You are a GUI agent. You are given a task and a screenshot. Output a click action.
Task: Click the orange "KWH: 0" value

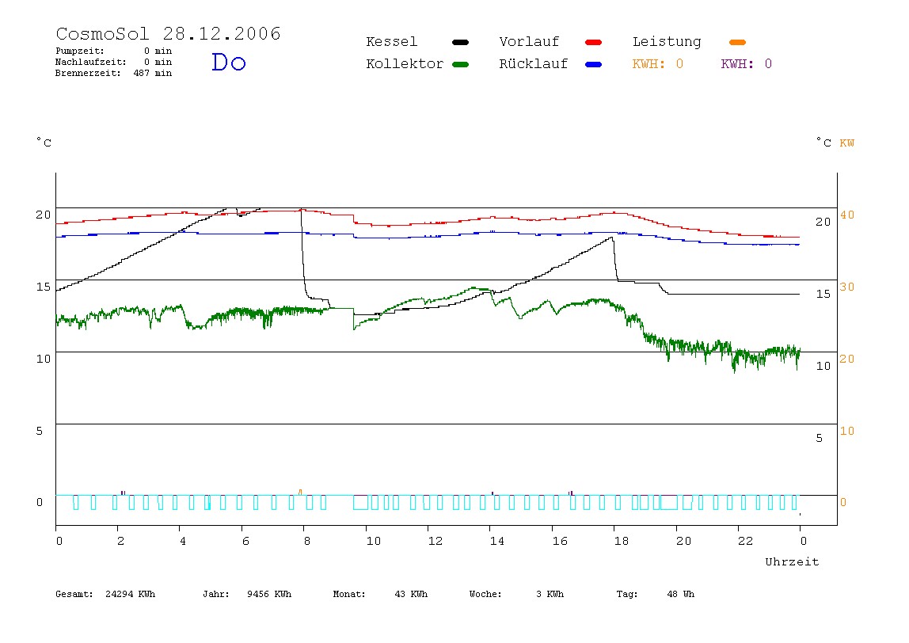coord(658,64)
